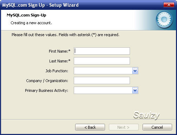Click the MySQL.com Sign-Up heading
The width and height of the screenshot is (177, 135).
coord(26,15)
